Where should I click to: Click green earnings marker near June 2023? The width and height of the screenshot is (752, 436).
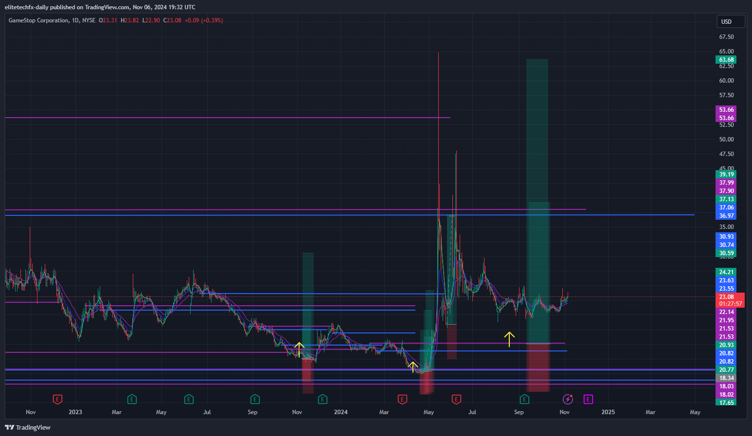[x=189, y=400]
